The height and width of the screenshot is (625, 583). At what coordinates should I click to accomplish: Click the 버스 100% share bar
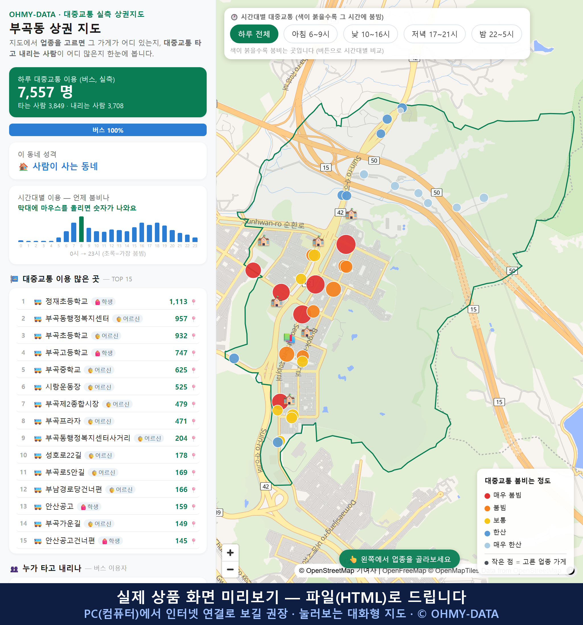[x=108, y=130]
